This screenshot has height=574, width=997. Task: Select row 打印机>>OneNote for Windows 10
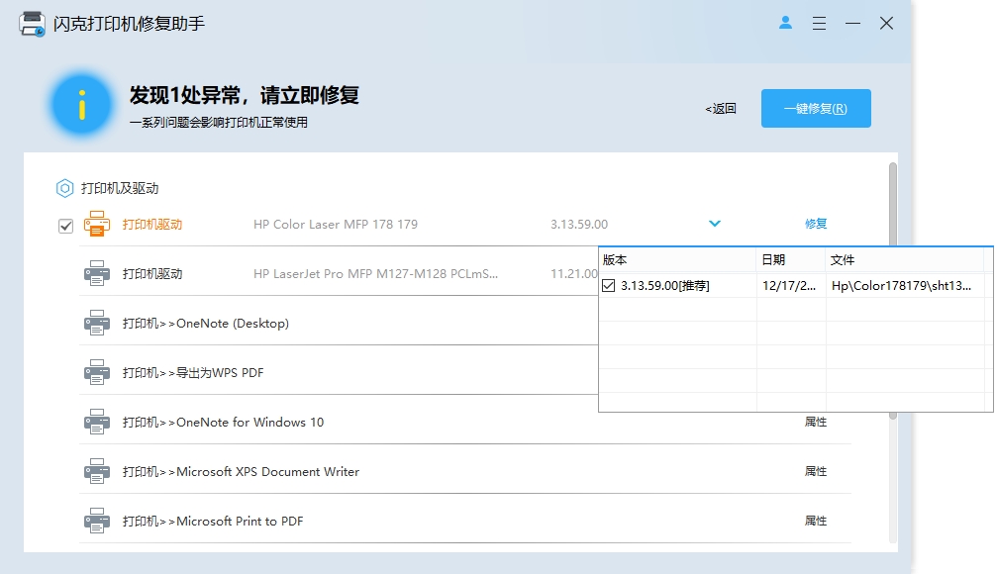tap(223, 423)
